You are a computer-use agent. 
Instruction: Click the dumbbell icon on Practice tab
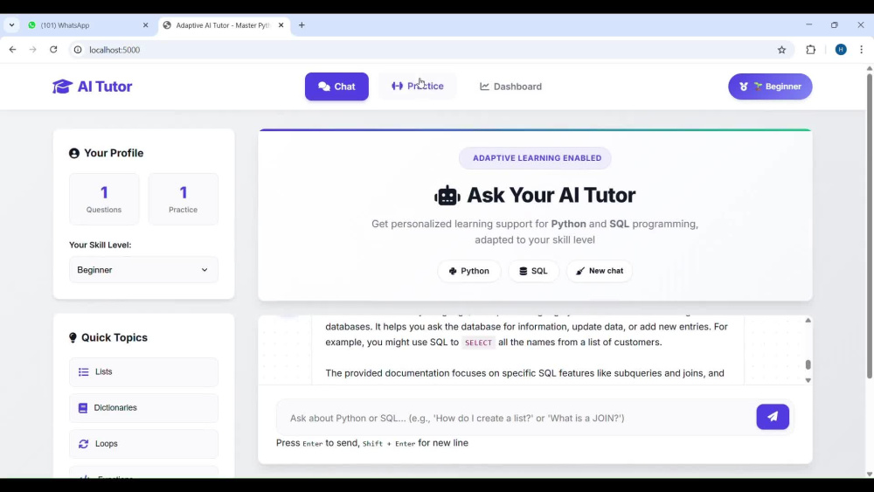[x=397, y=86]
